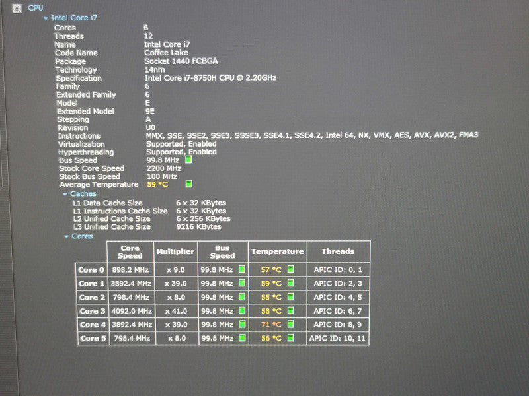Click the Core Speed column header

coord(130,252)
